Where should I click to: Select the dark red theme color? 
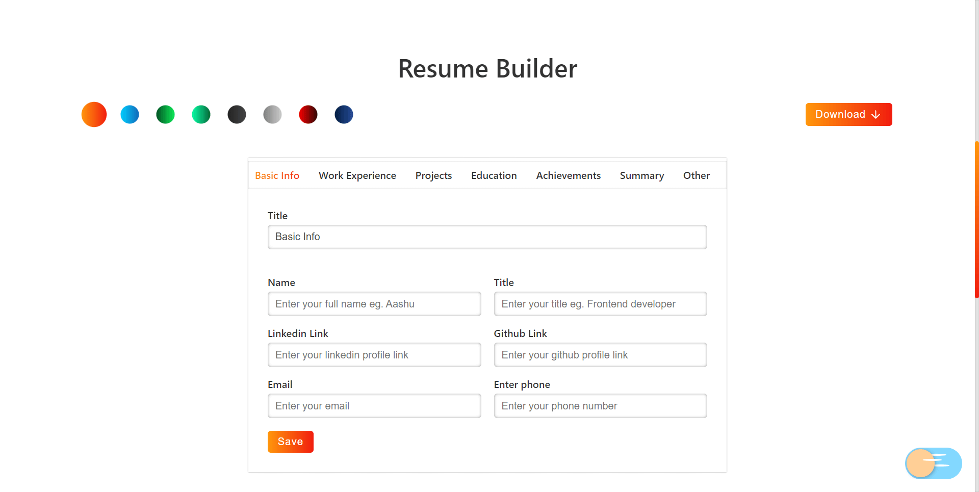pyautogui.click(x=308, y=114)
